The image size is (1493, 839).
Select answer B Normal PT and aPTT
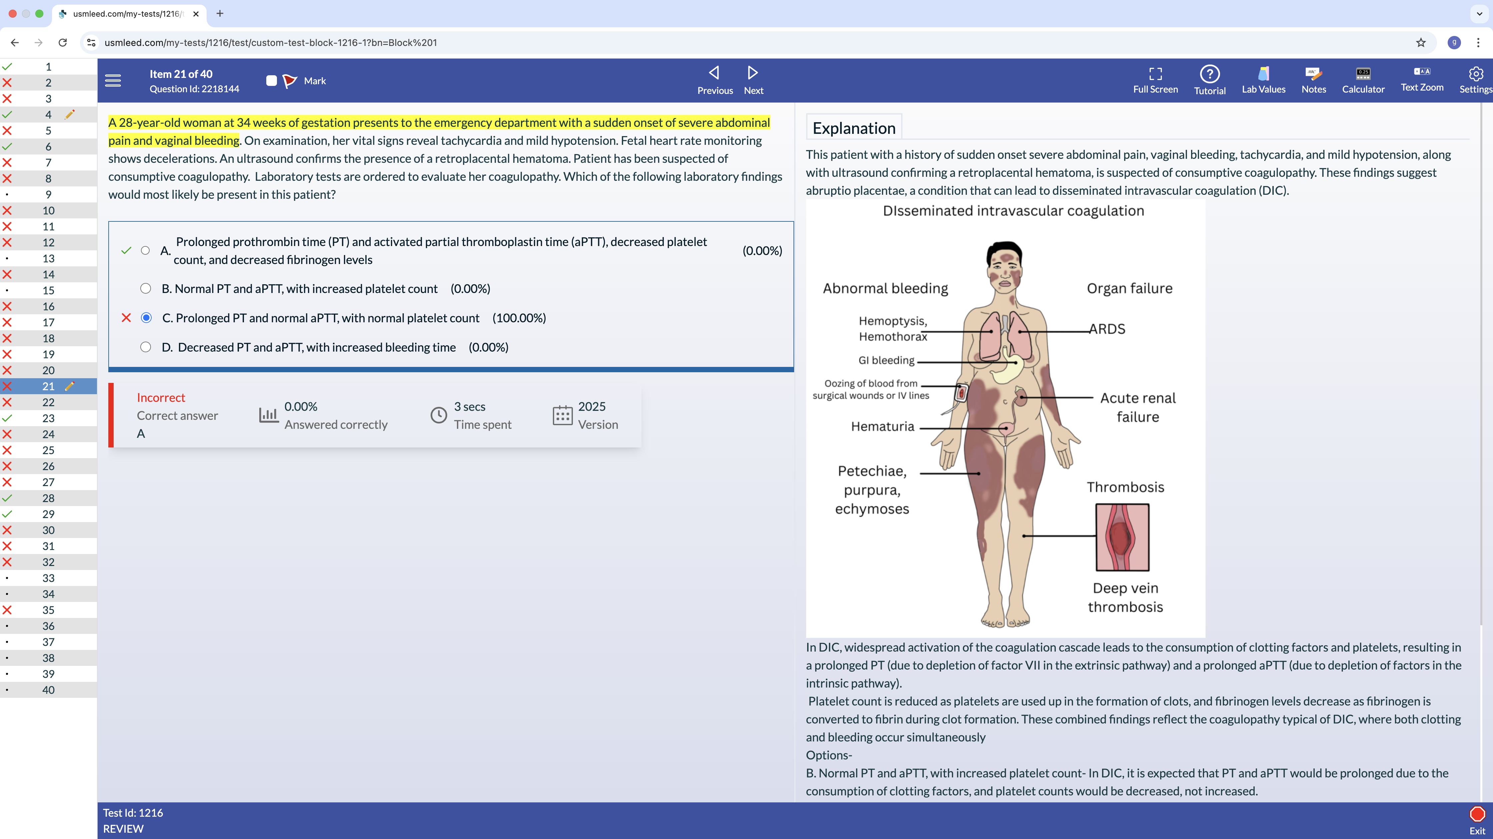point(146,288)
